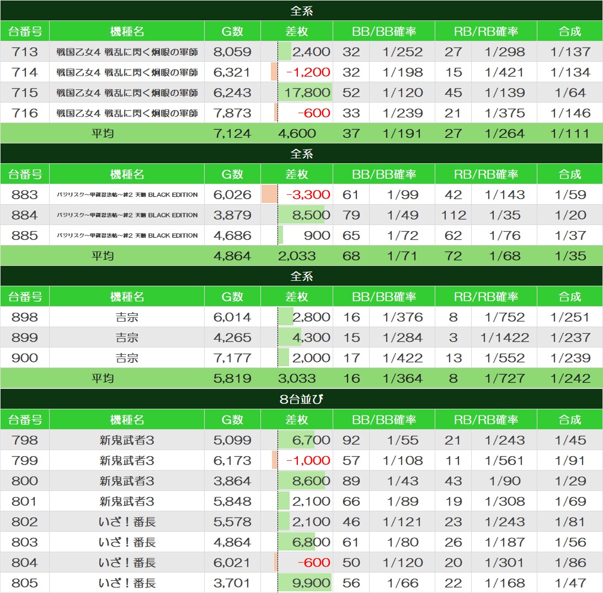Select the 差枚 value 6,700
Image resolution: width=603 pixels, height=593 pixels.
tap(311, 440)
